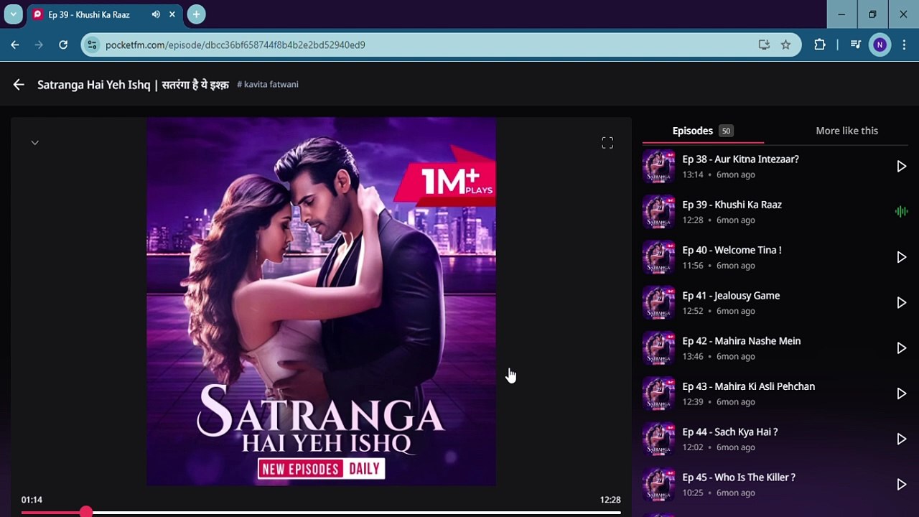919x517 pixels.
Task: Play Ep 41 - Jealousy Game
Action: (x=901, y=303)
